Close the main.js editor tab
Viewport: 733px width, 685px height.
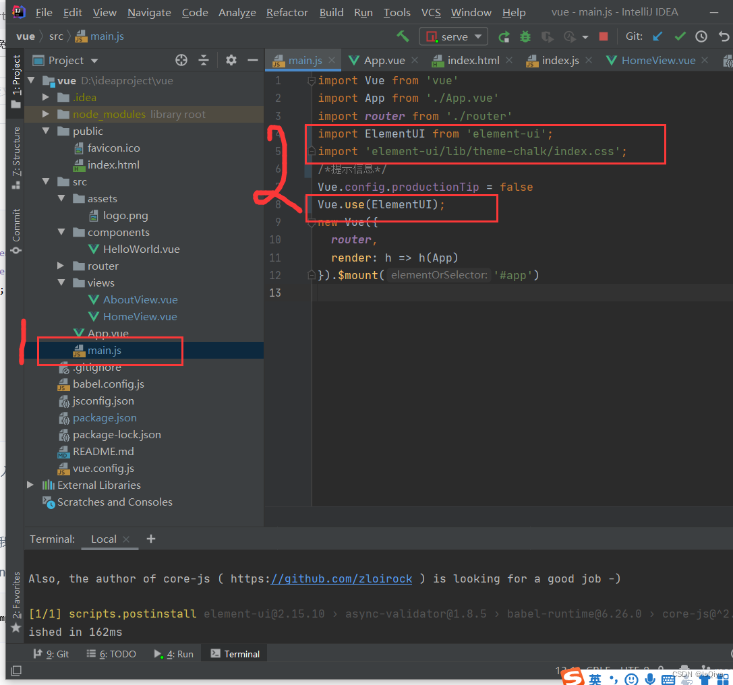click(x=332, y=60)
